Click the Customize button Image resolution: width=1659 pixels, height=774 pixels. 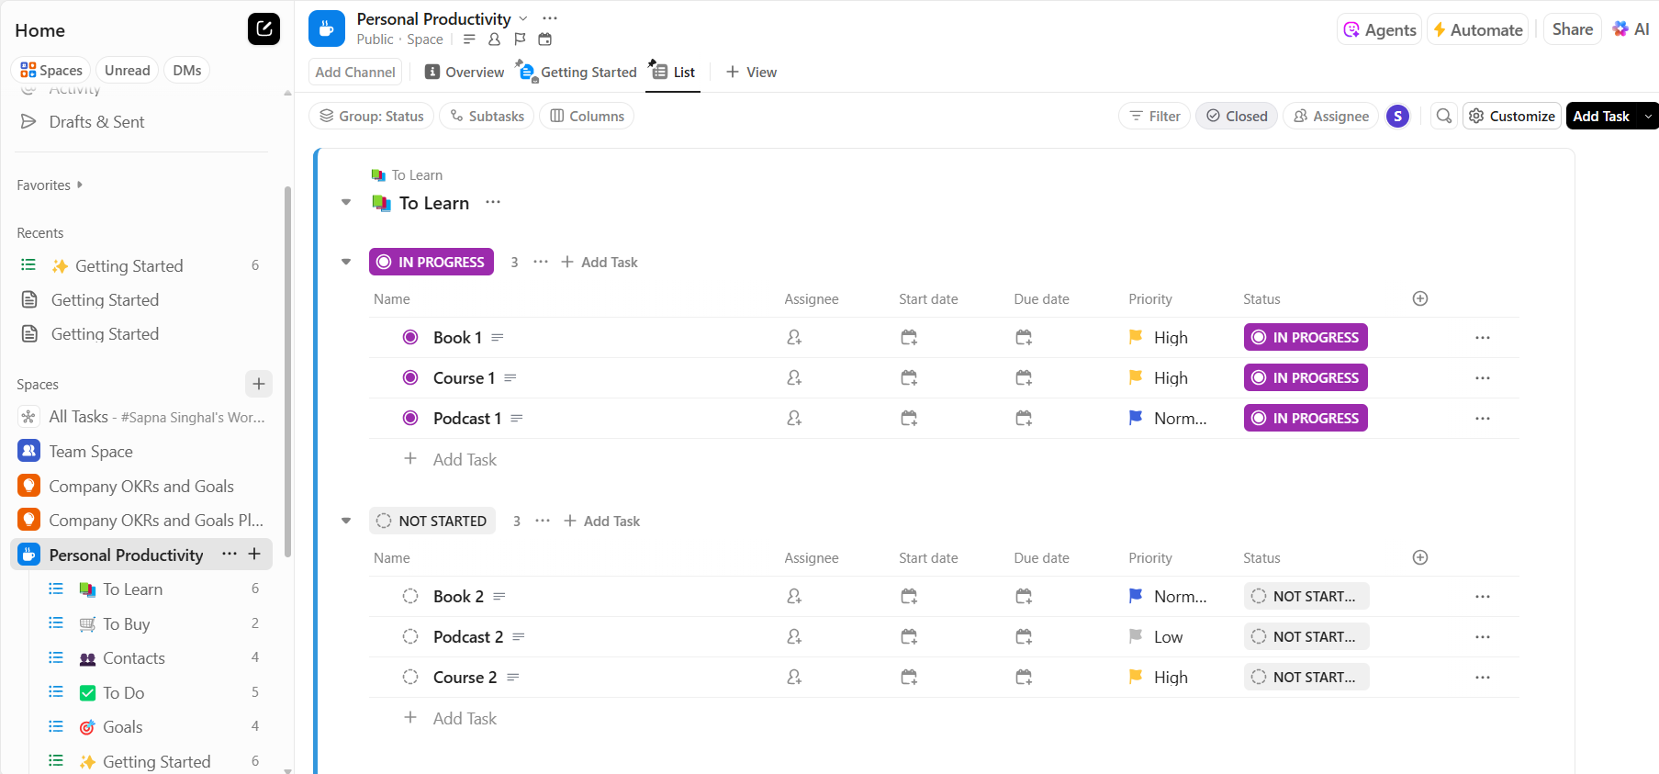1512,117
